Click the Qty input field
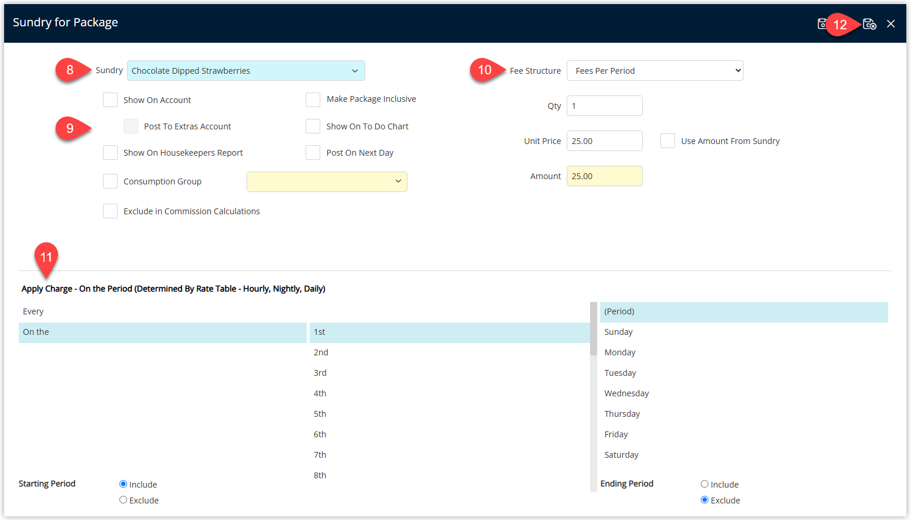Image resolution: width=911 pixels, height=521 pixels. [605, 106]
